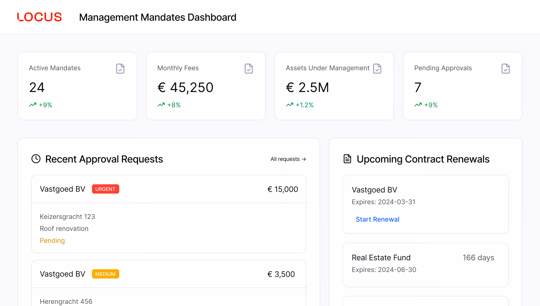Click the trend arrow in Pending Approvals card
The width and height of the screenshot is (540, 306).
418,105
